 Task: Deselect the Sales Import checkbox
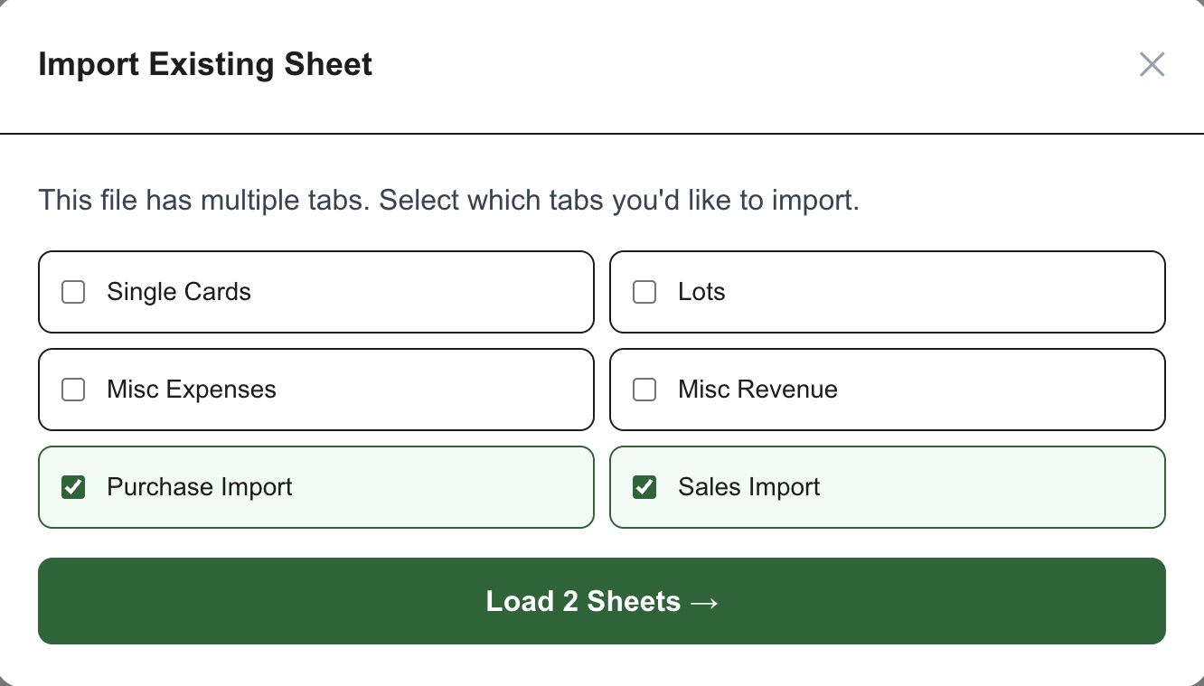[x=644, y=487]
